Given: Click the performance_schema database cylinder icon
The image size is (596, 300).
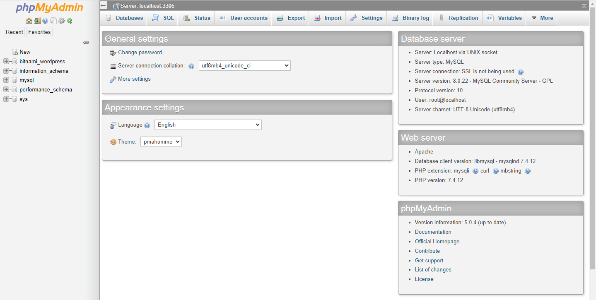Looking at the screenshot, I should [14, 90].
